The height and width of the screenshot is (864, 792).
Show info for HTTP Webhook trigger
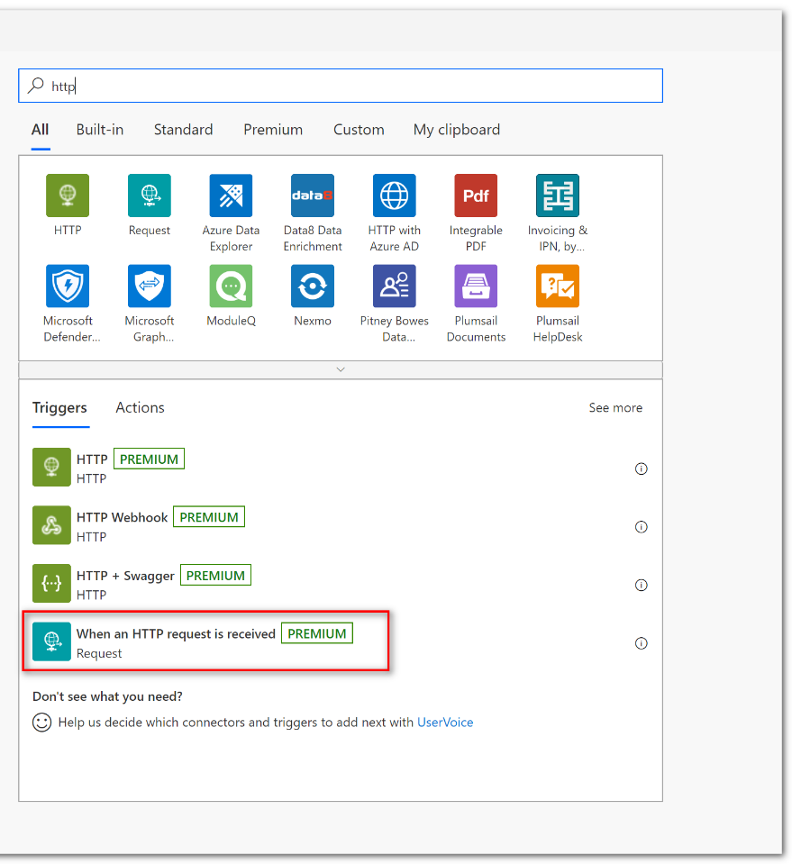[641, 527]
